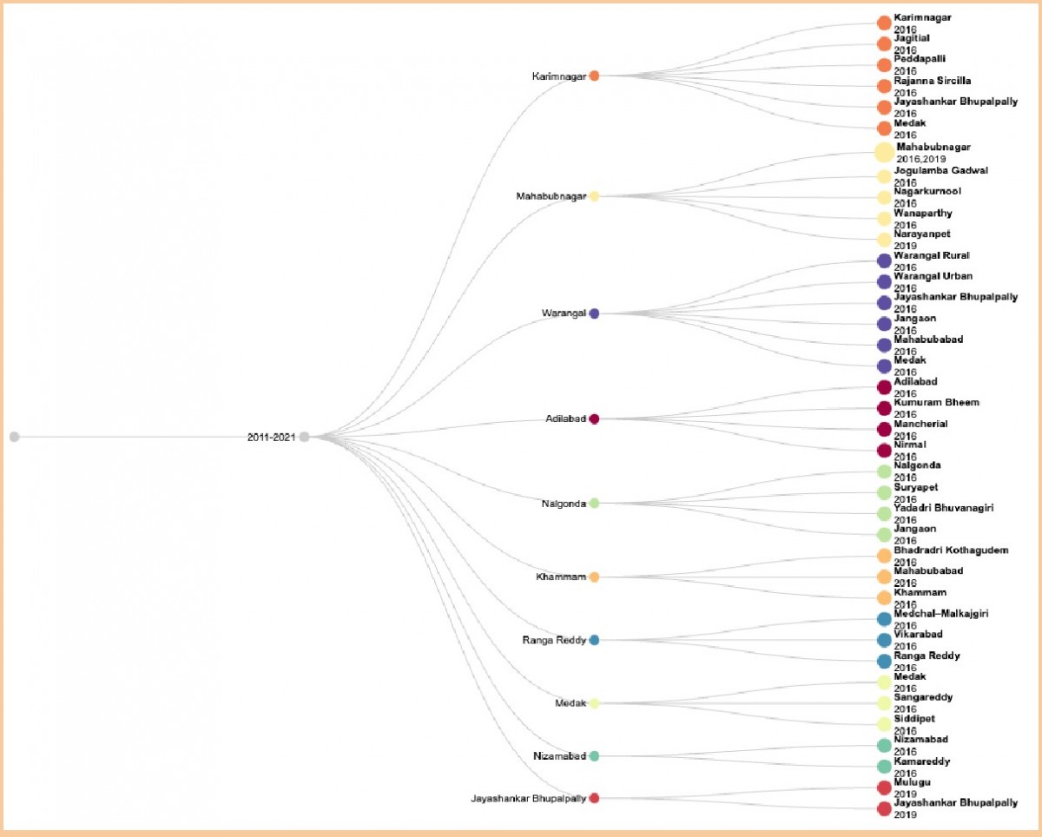The height and width of the screenshot is (837, 1042).
Task: Select the Medchal–Malkajgiri blue node
Action: 884,619
